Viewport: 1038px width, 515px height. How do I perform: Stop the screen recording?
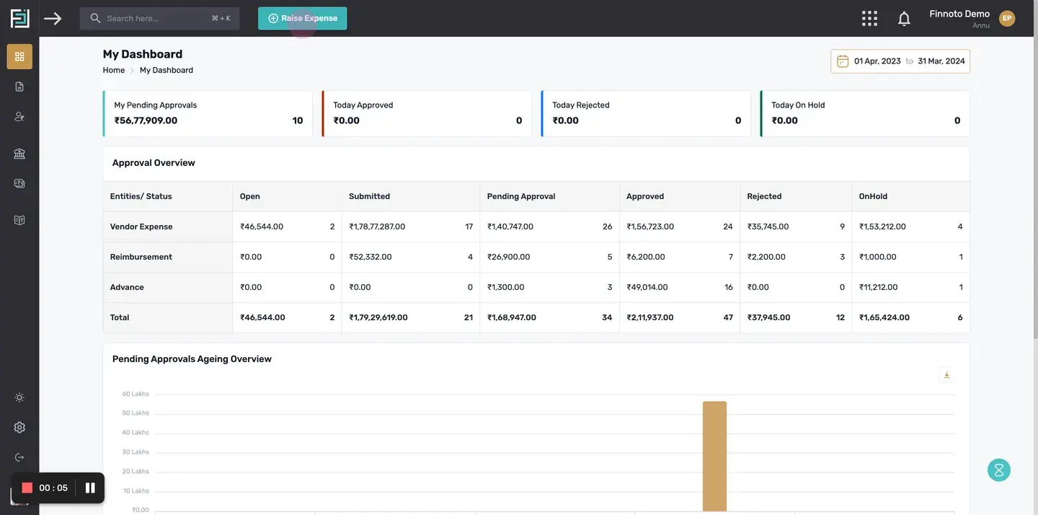point(27,488)
